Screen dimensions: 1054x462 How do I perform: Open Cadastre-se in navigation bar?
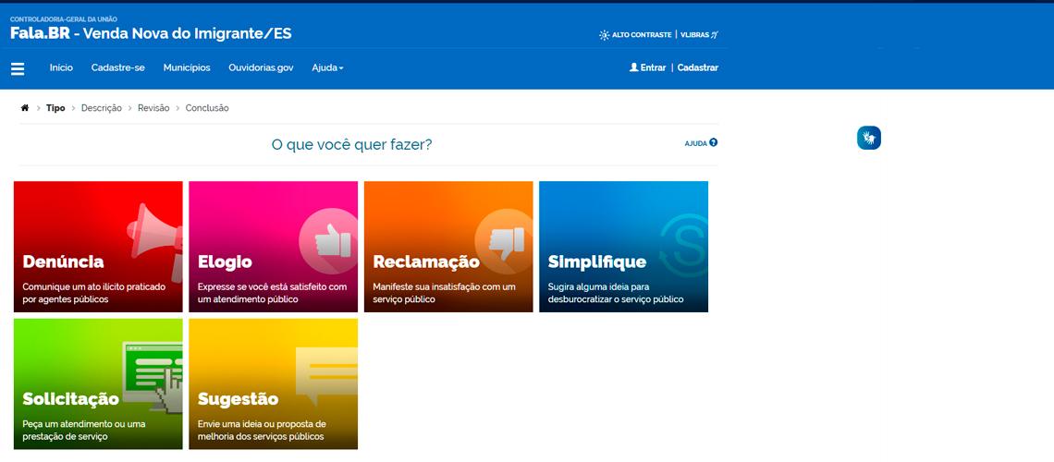coord(117,67)
